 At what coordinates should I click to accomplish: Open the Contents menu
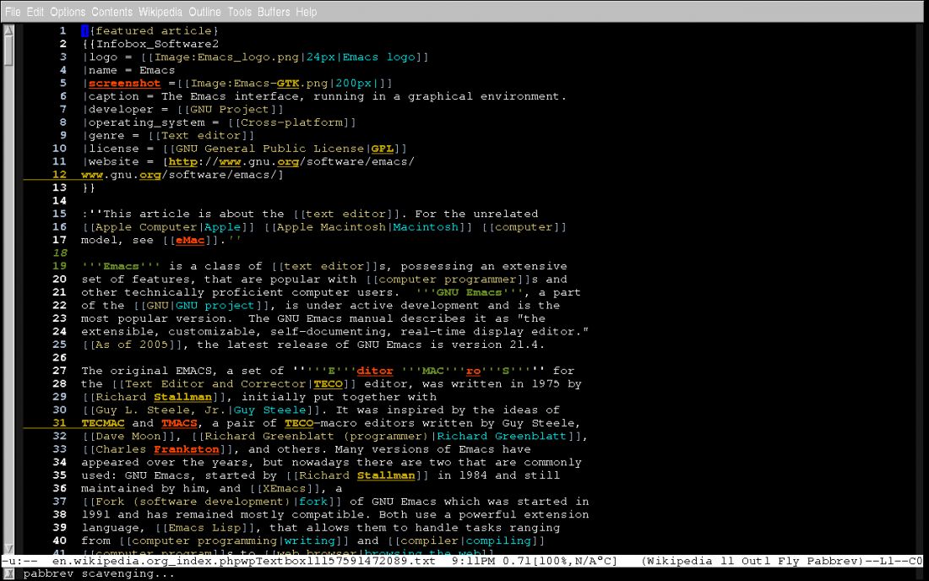pyautogui.click(x=112, y=11)
